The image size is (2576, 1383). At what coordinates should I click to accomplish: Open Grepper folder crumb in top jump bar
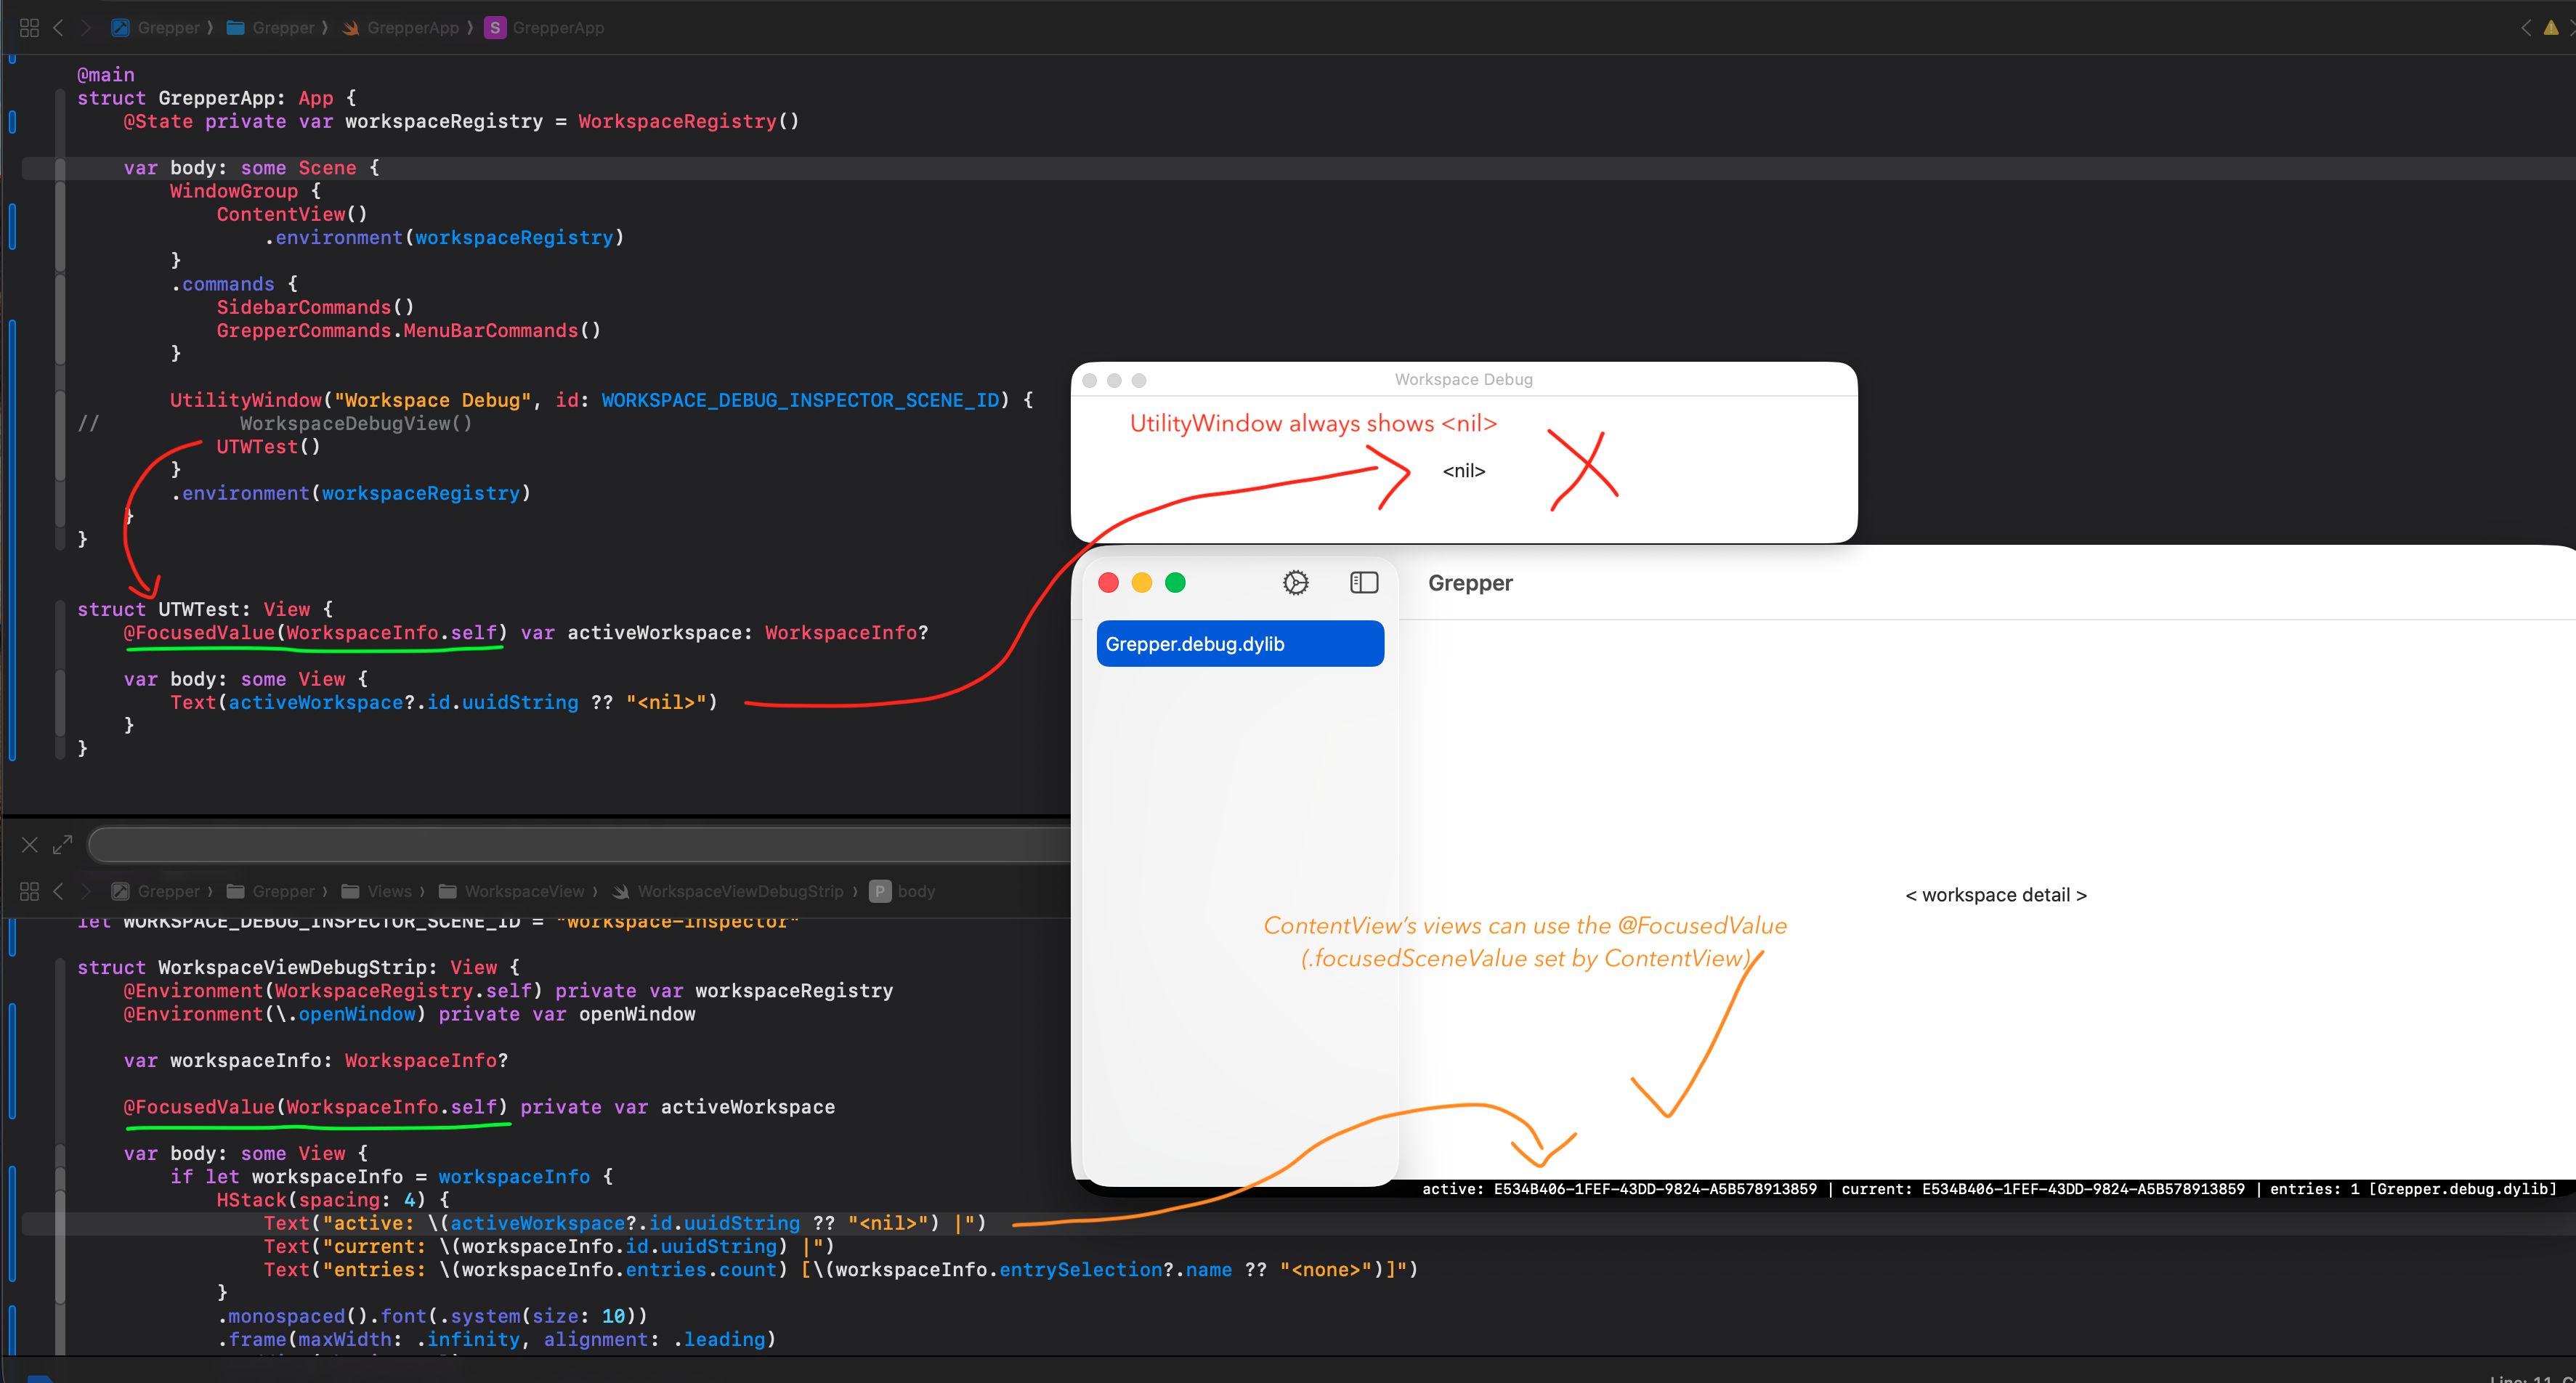[270, 28]
